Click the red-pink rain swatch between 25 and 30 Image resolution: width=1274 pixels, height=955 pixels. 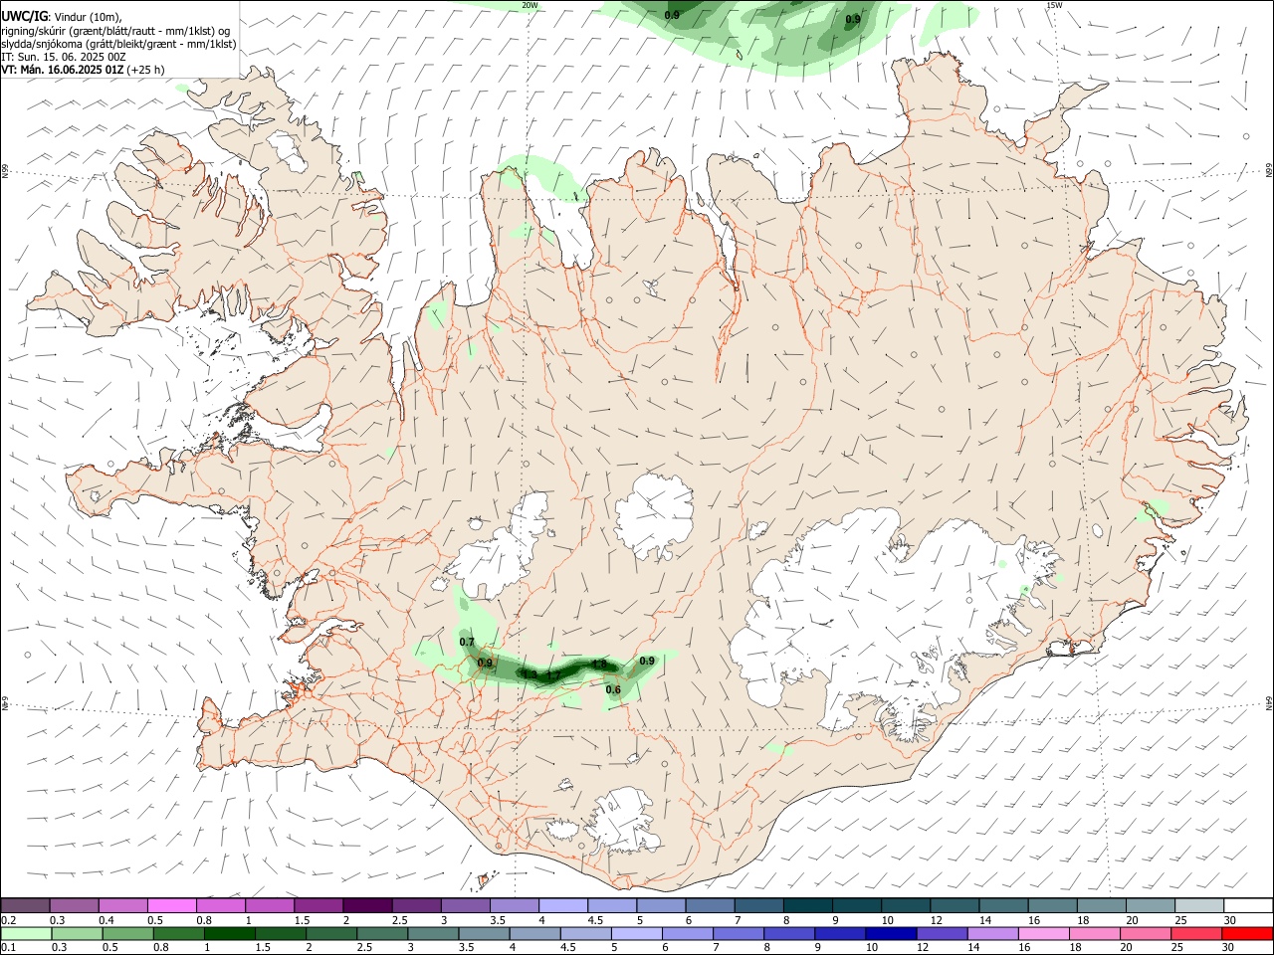1194,934
